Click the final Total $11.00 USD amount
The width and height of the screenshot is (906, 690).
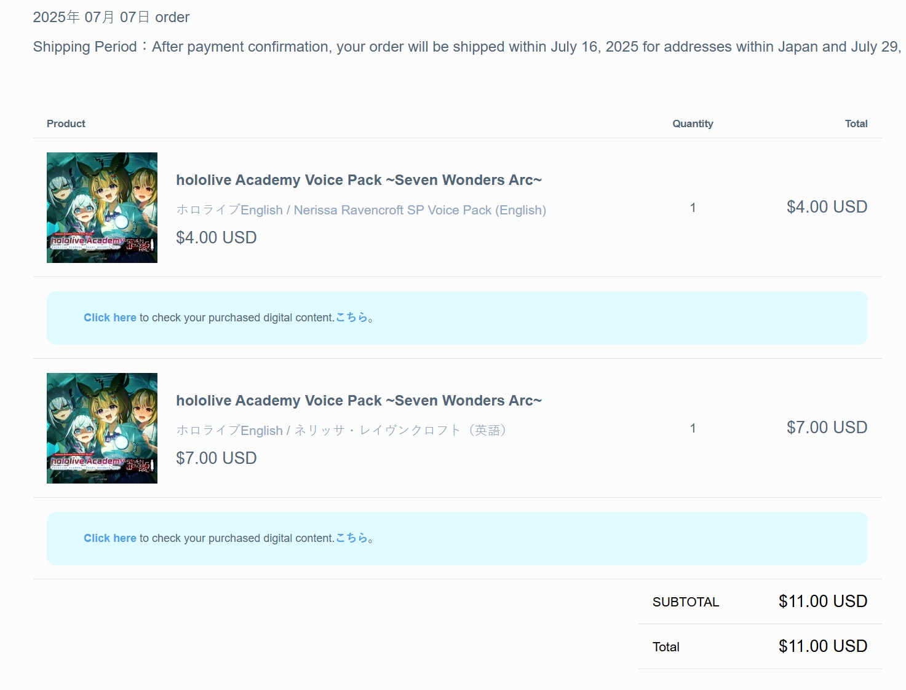point(822,646)
